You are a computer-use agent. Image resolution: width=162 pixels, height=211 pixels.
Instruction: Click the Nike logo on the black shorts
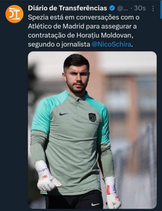coord(95,204)
